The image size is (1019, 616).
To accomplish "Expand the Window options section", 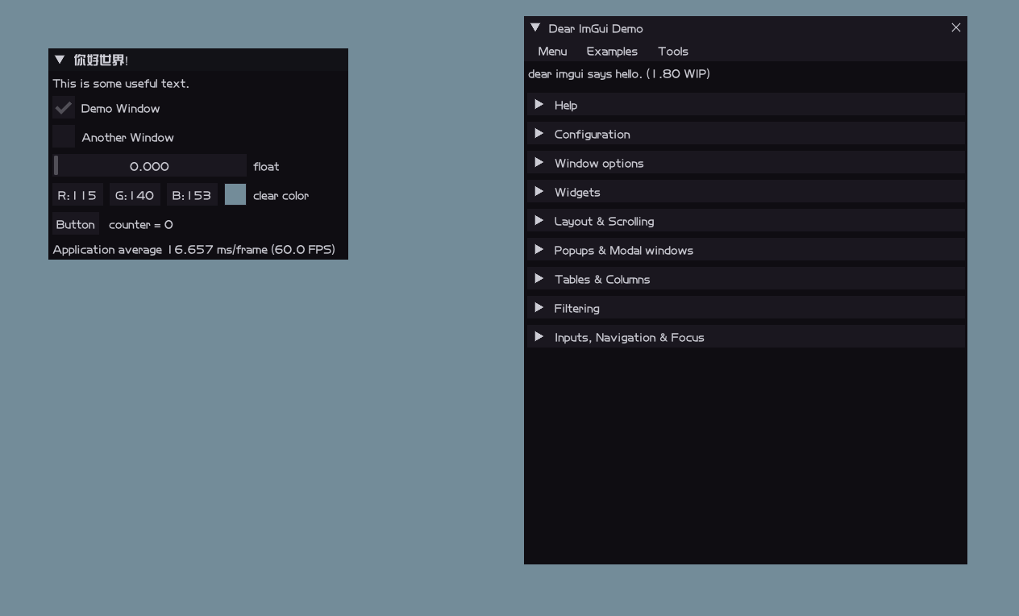I will [746, 163].
